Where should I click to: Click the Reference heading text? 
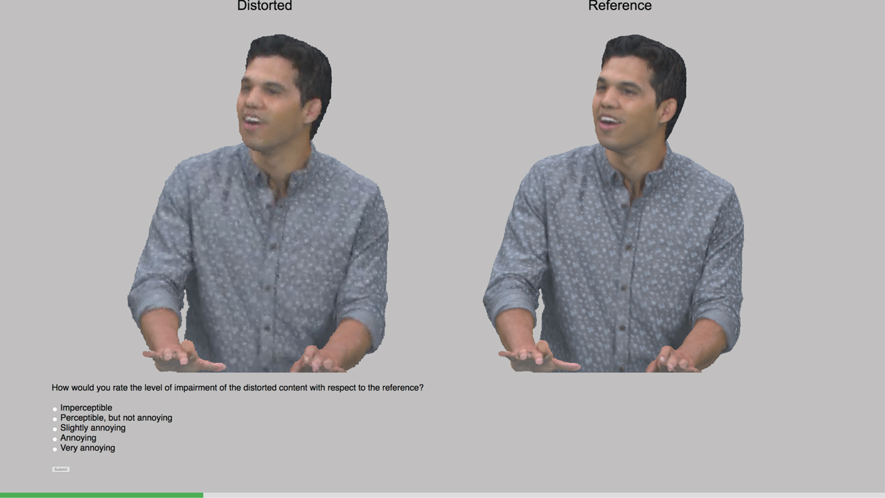coord(619,6)
